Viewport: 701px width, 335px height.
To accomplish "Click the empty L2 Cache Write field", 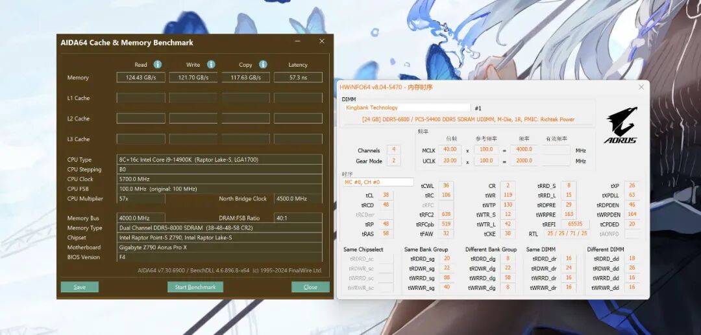I will point(193,119).
